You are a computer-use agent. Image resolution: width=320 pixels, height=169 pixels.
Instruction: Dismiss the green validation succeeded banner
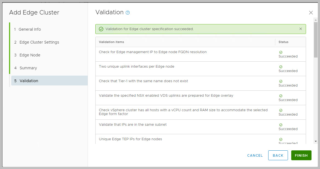pyautogui.click(x=301, y=29)
